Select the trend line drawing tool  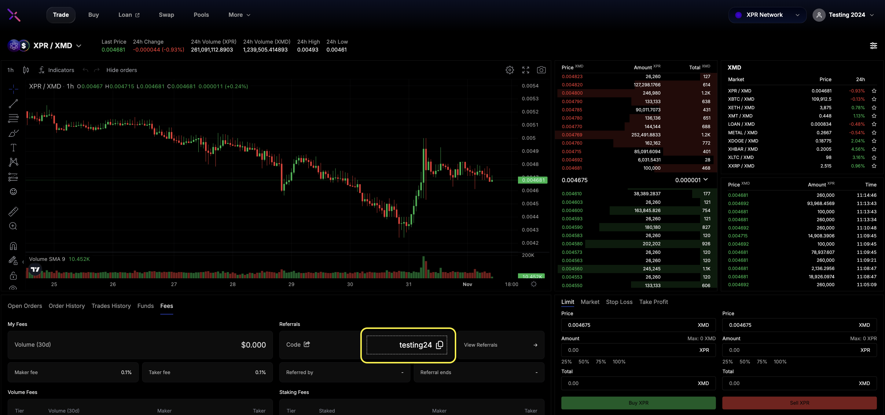click(x=13, y=103)
